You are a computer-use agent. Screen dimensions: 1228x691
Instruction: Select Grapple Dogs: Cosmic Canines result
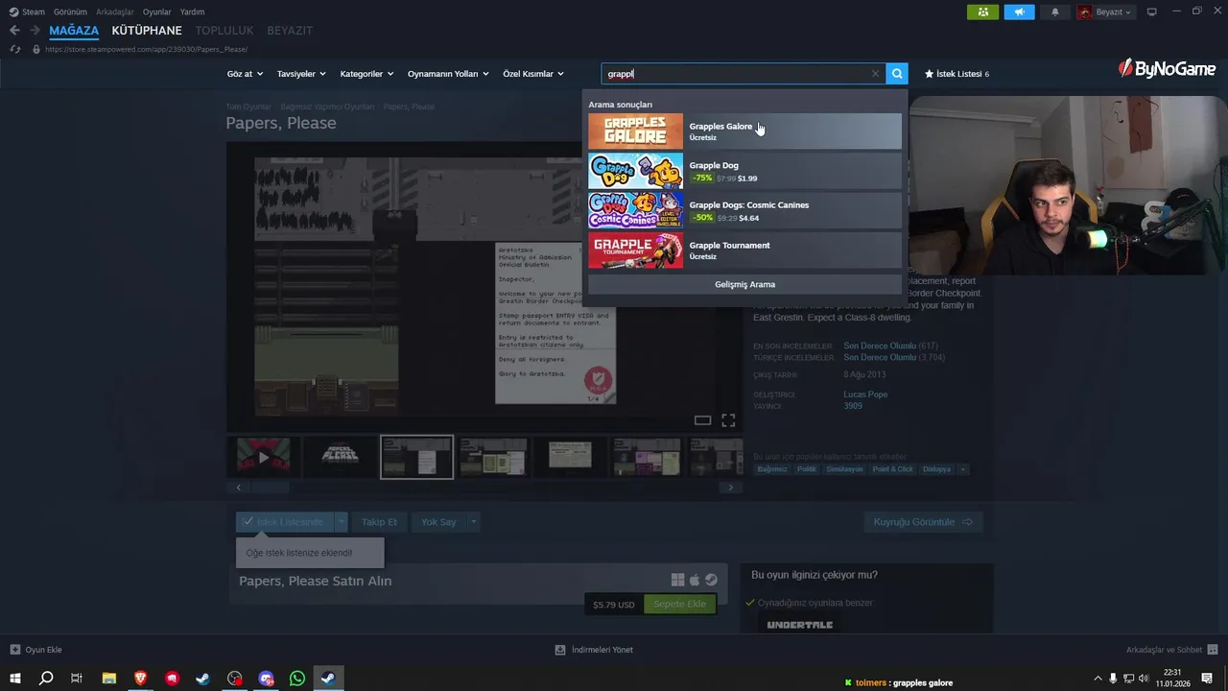pyautogui.click(x=744, y=210)
